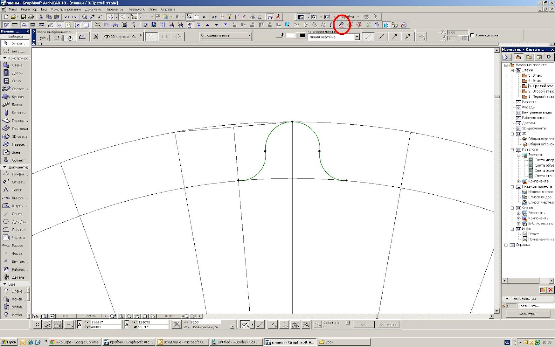The image size is (555, 347).
Task: Save the project with the floppy icon
Action: pos(23,17)
